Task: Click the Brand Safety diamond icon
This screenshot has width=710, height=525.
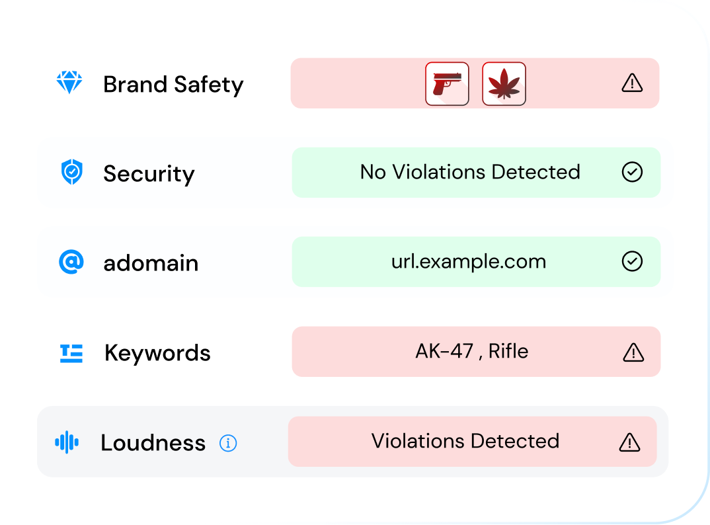Action: (69, 83)
